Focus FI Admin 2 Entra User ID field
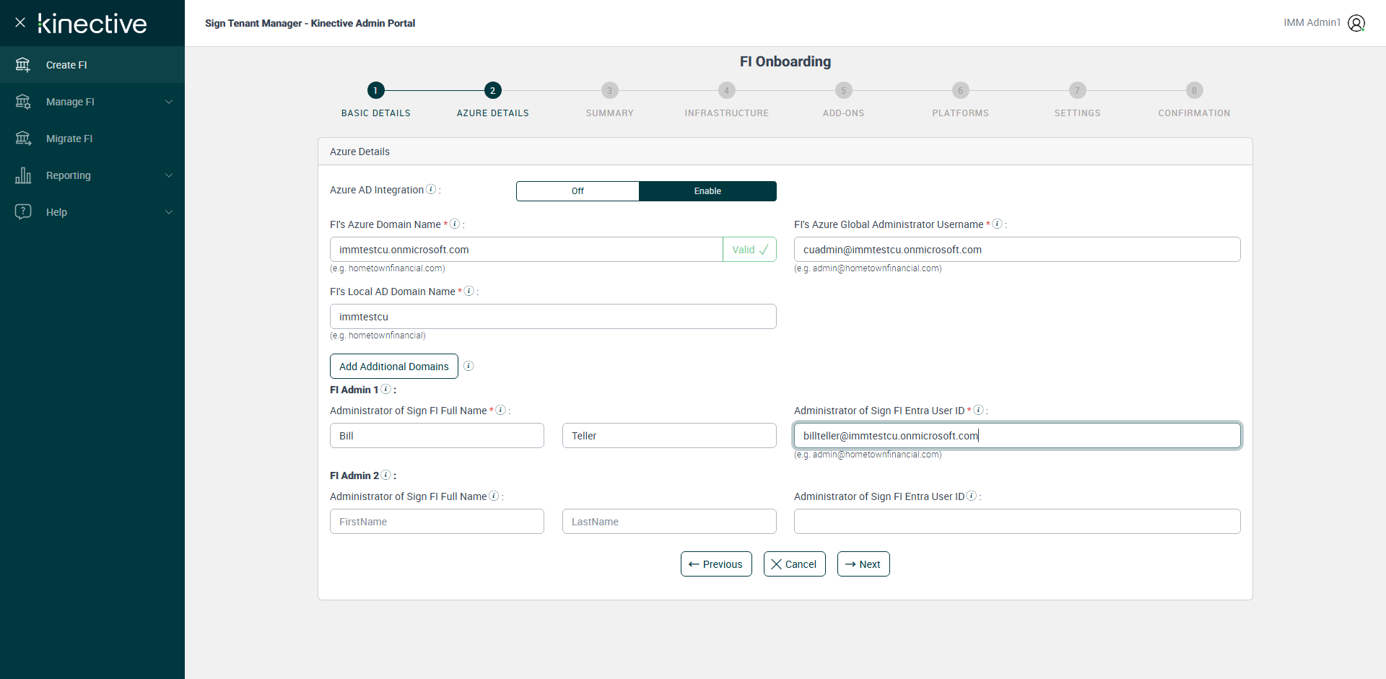Image resolution: width=1386 pixels, height=679 pixels. [1017, 522]
